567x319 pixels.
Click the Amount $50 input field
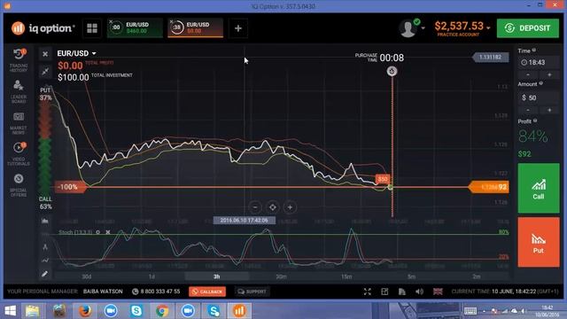[x=538, y=97]
